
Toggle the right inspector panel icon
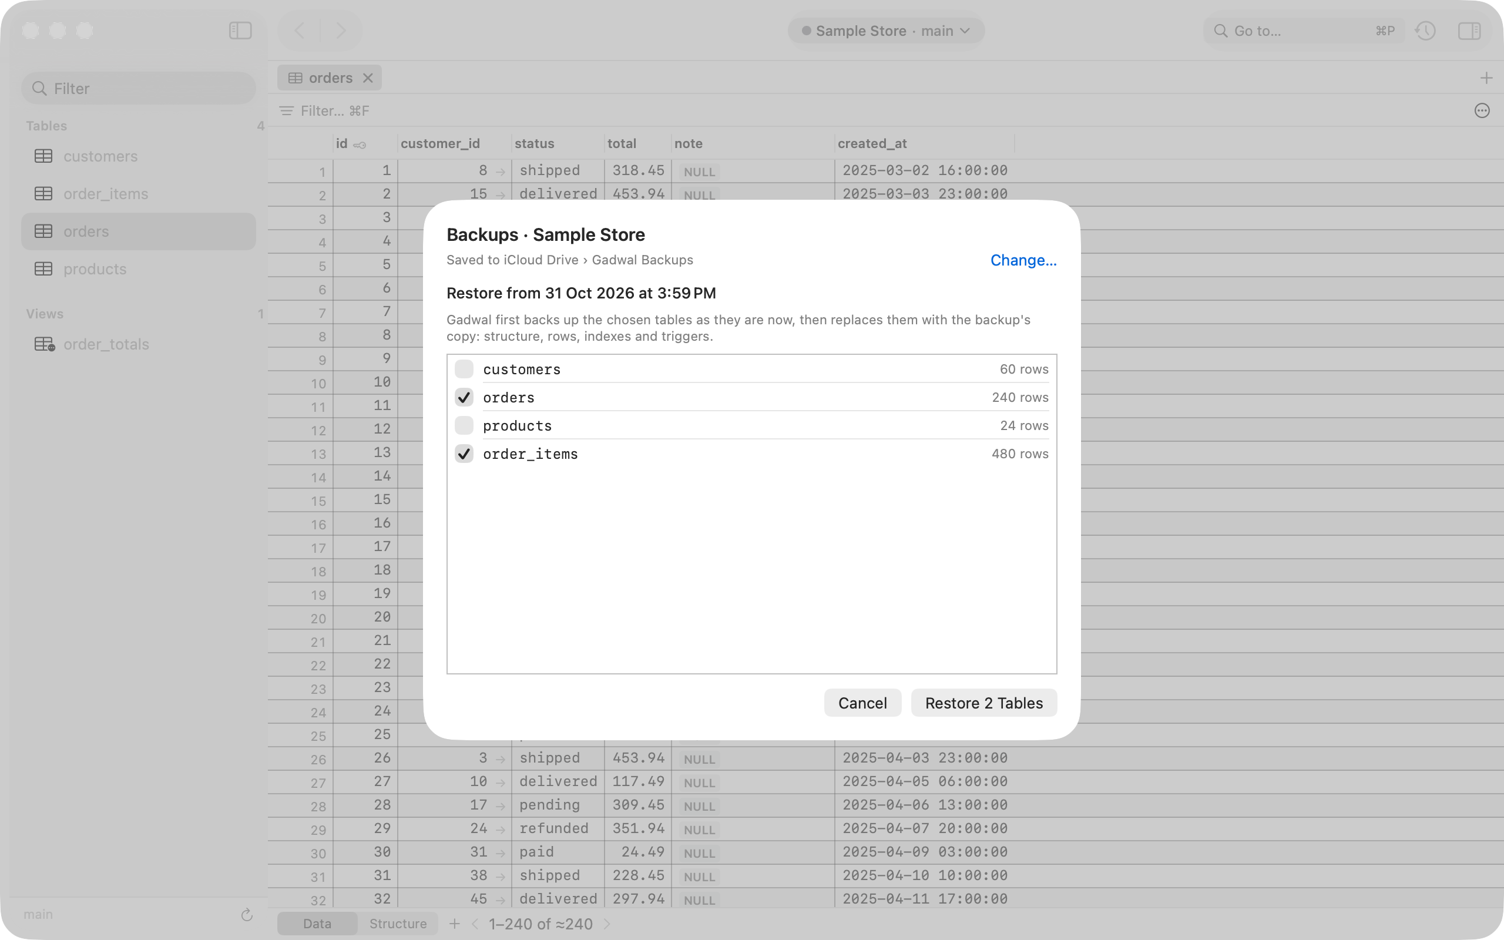click(1469, 31)
